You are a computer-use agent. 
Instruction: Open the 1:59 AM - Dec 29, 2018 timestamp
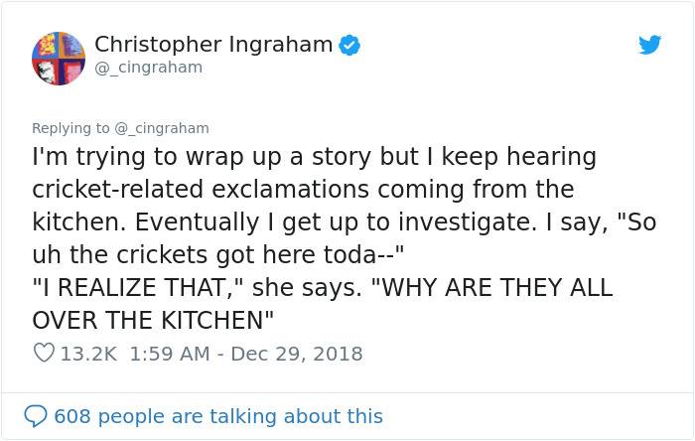[x=246, y=354]
